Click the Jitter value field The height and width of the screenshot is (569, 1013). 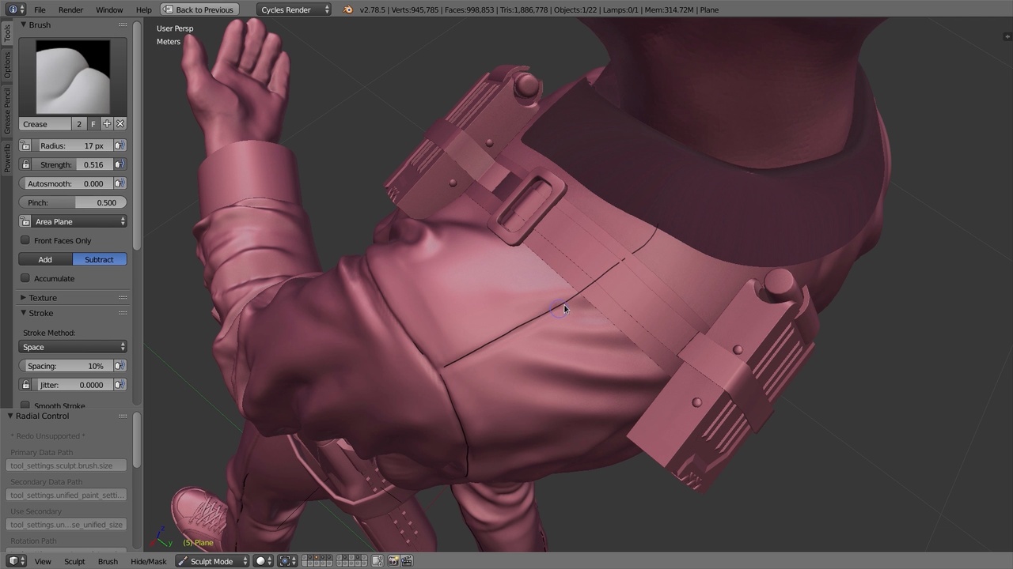72,385
